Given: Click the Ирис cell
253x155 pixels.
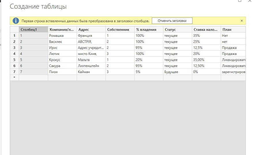Looking at the screenshot, I should (x=62, y=48).
